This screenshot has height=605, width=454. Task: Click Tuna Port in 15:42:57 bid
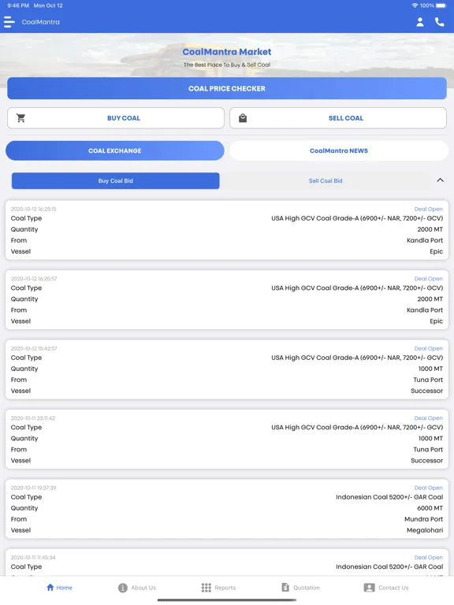point(428,380)
